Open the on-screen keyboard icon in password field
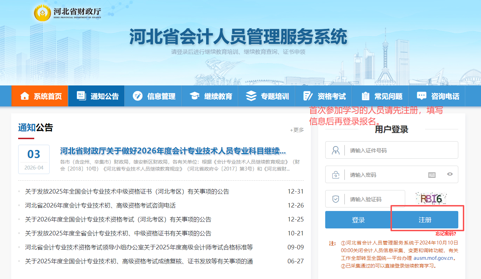The width and height of the screenshot is (481, 279). [432, 174]
